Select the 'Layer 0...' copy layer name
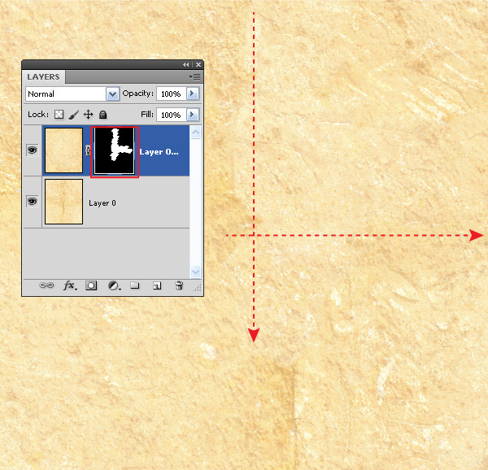The width and height of the screenshot is (488, 470). 159,152
